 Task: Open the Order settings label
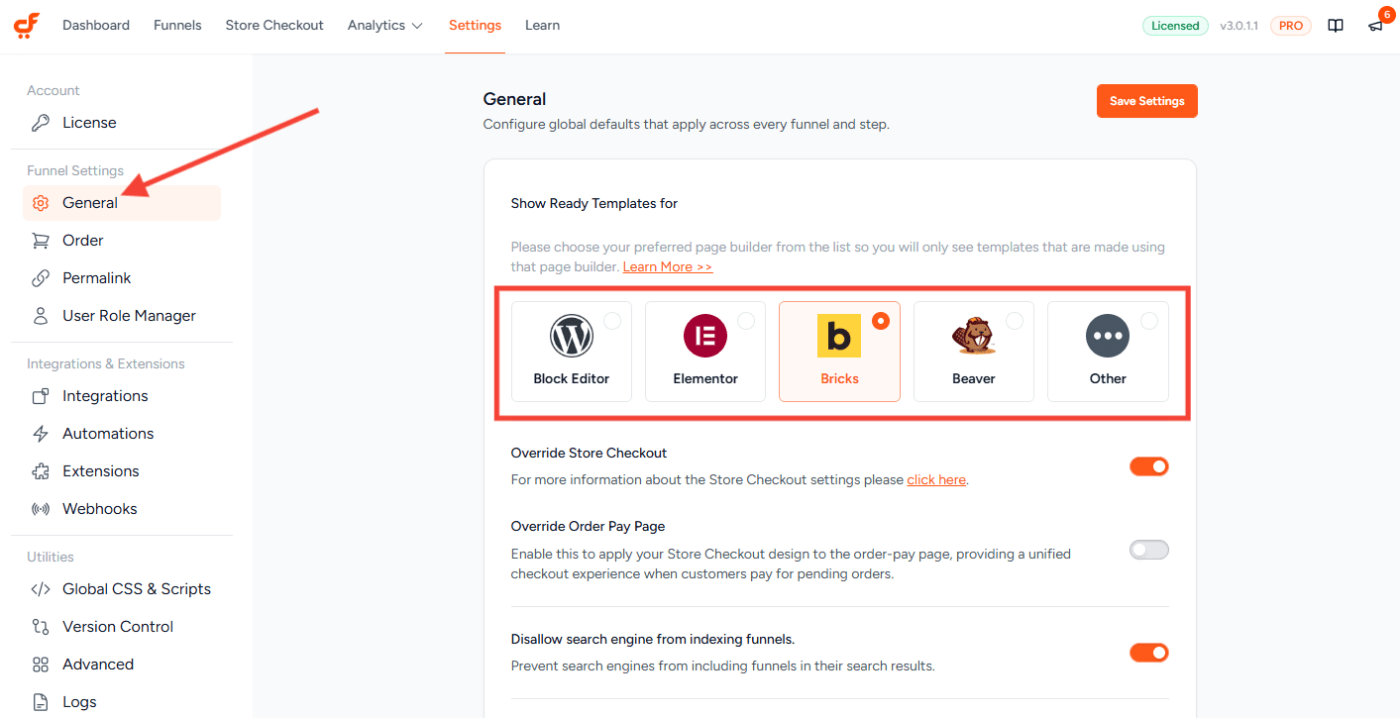(x=83, y=241)
